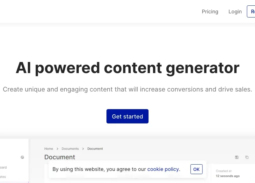The image size is (255, 183).
Task: Open the partially visible Templates sidebar item
Action: pyautogui.click(x=3, y=177)
